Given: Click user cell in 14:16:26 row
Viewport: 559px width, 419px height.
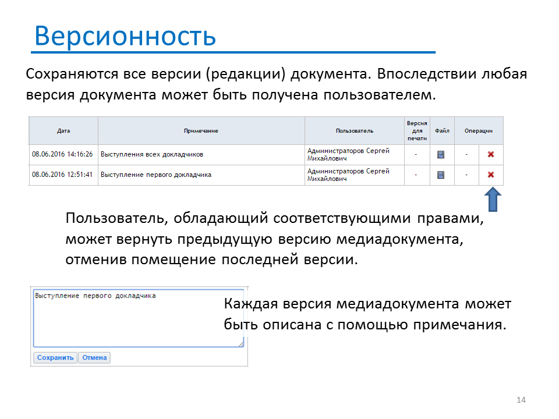Looking at the screenshot, I should click(x=355, y=154).
